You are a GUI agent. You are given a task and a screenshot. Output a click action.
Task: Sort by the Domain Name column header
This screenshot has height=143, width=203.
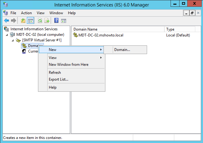click(118, 29)
